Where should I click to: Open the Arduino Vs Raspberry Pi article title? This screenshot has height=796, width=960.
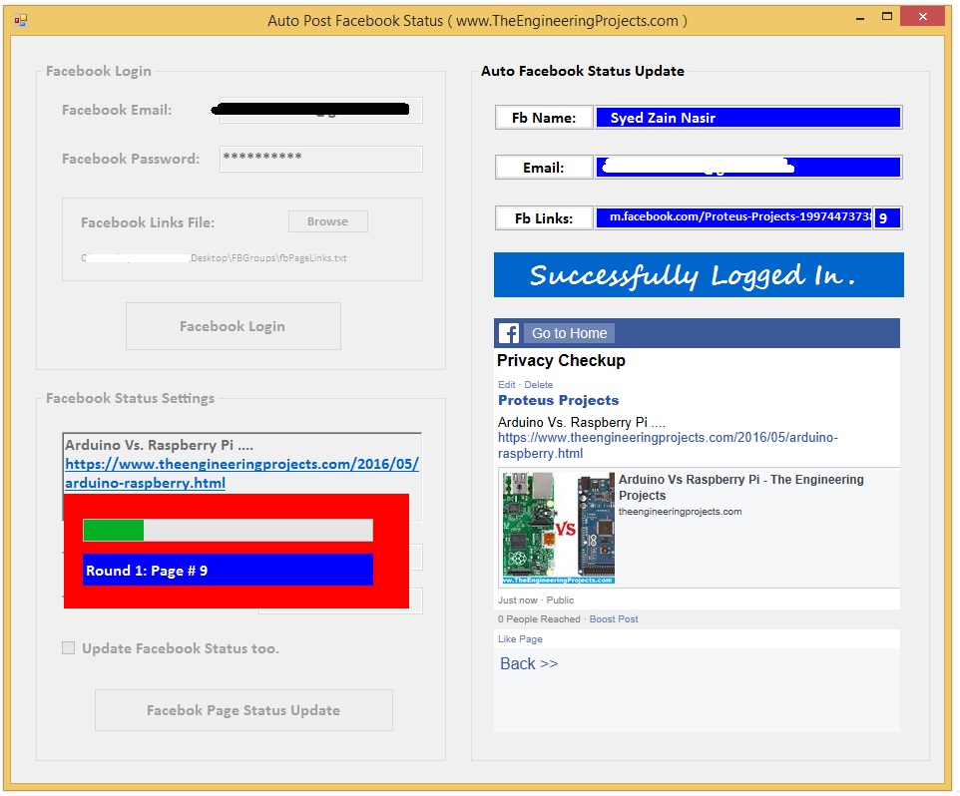740,487
